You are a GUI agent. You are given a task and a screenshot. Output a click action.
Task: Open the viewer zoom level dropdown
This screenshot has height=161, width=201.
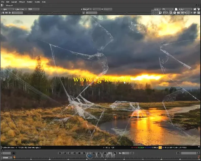point(157,9)
